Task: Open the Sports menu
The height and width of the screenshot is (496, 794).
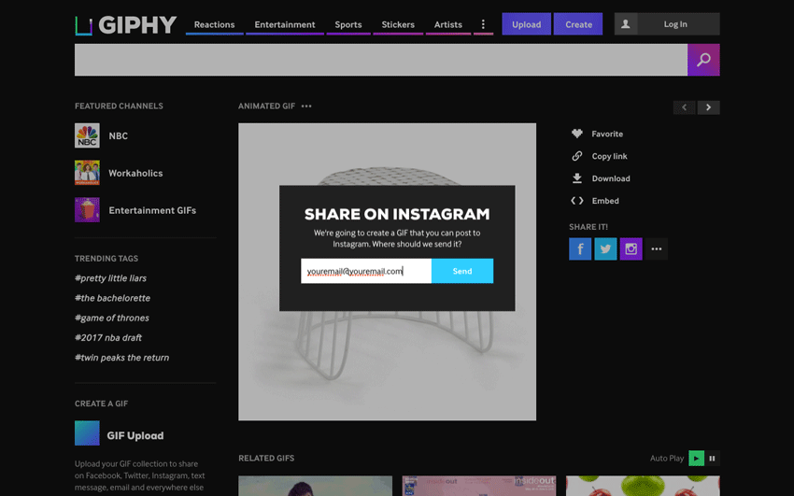Action: [x=348, y=24]
